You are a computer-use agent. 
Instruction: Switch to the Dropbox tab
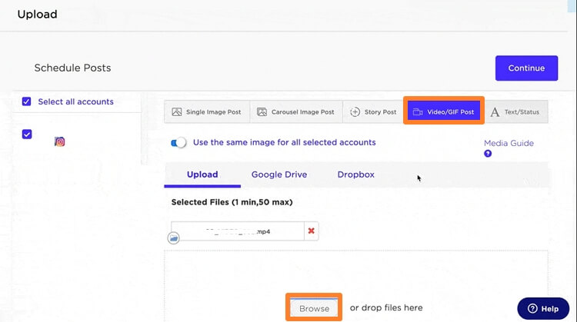(x=355, y=174)
